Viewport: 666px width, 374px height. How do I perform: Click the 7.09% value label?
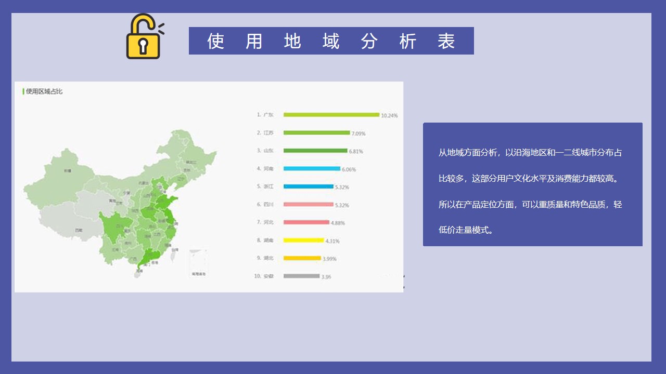(x=358, y=134)
